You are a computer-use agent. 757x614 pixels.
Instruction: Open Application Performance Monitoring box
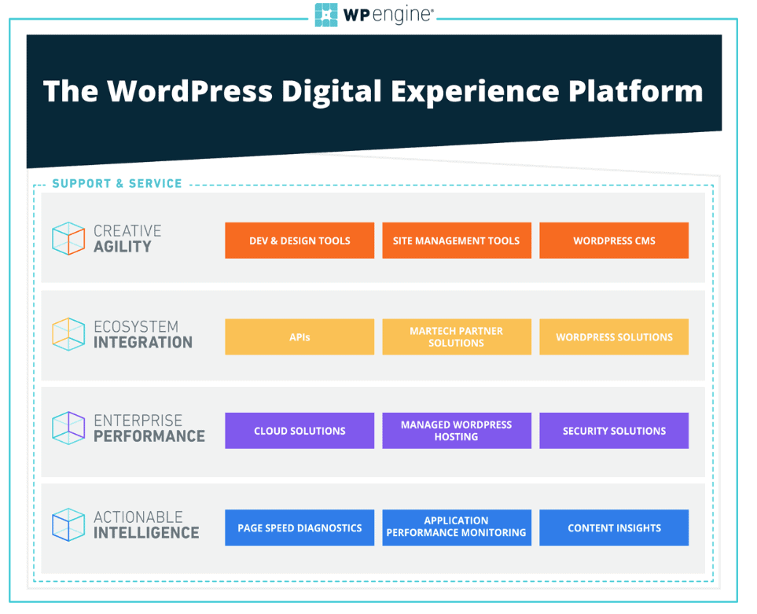(x=457, y=528)
